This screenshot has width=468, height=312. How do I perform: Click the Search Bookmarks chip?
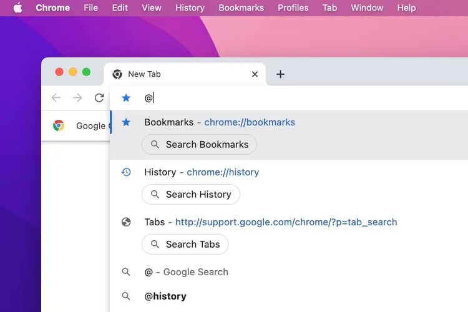[199, 145]
